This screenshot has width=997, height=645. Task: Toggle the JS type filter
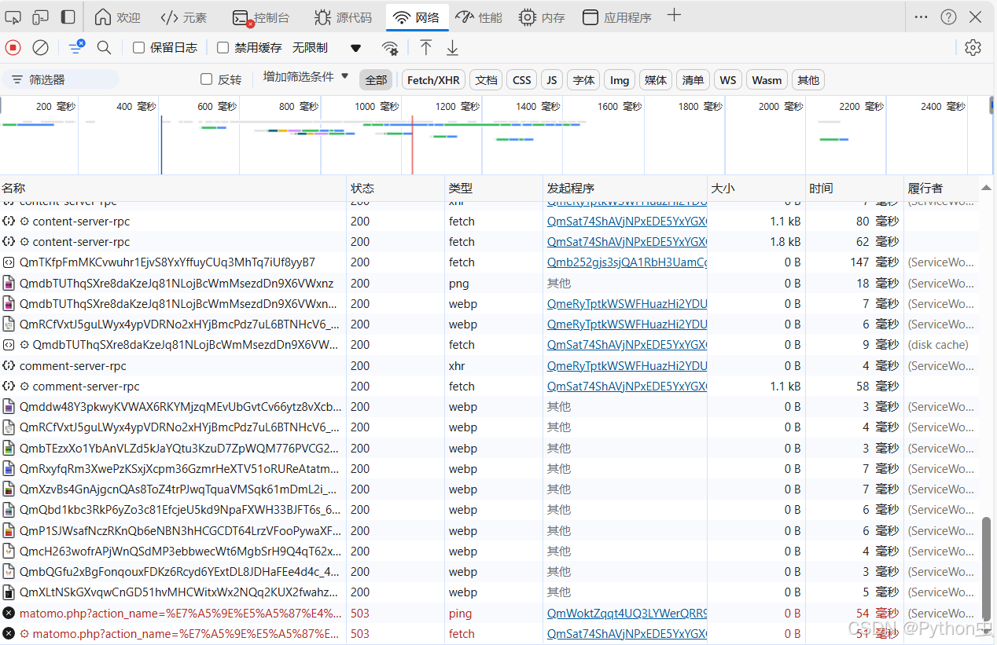(x=552, y=80)
